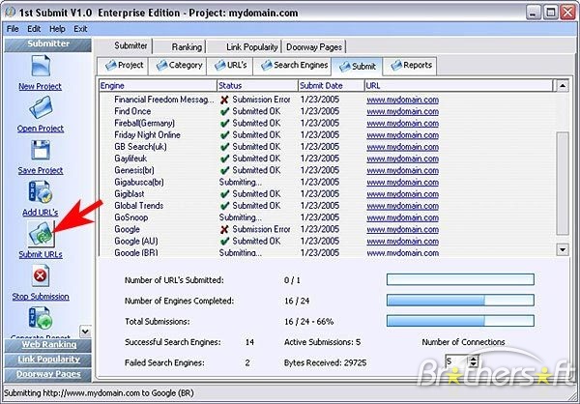The height and width of the screenshot is (404, 580).
Task: Click the Open Project folder icon
Action: (41, 107)
